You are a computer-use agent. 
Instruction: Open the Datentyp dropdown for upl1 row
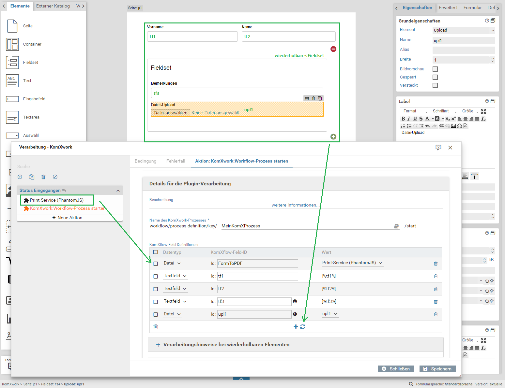coord(172,314)
